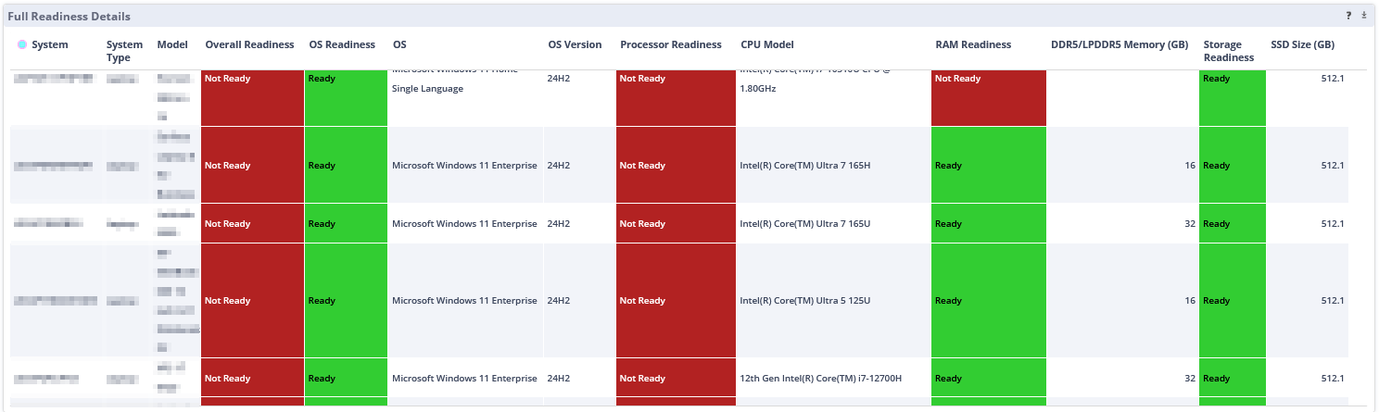Sort by the System column header
Screen dimensions: 1379x412
49,44
